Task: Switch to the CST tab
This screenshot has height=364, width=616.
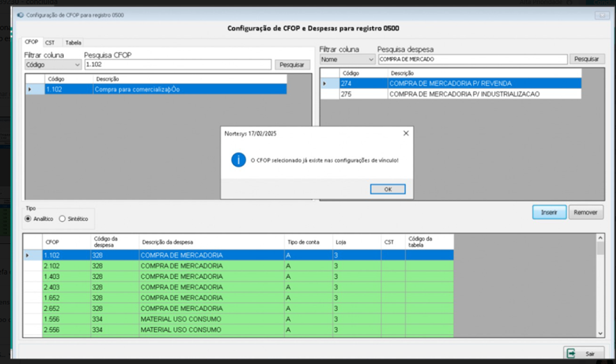Action: [x=51, y=42]
